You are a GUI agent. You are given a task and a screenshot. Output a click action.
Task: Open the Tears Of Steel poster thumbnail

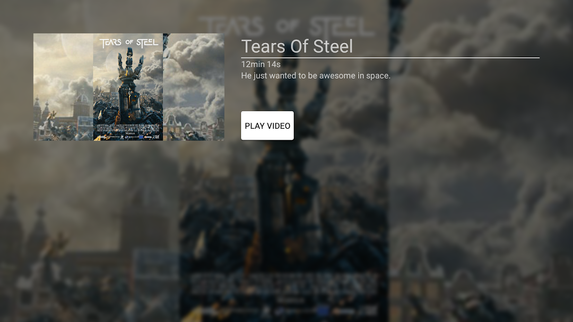[x=128, y=87]
